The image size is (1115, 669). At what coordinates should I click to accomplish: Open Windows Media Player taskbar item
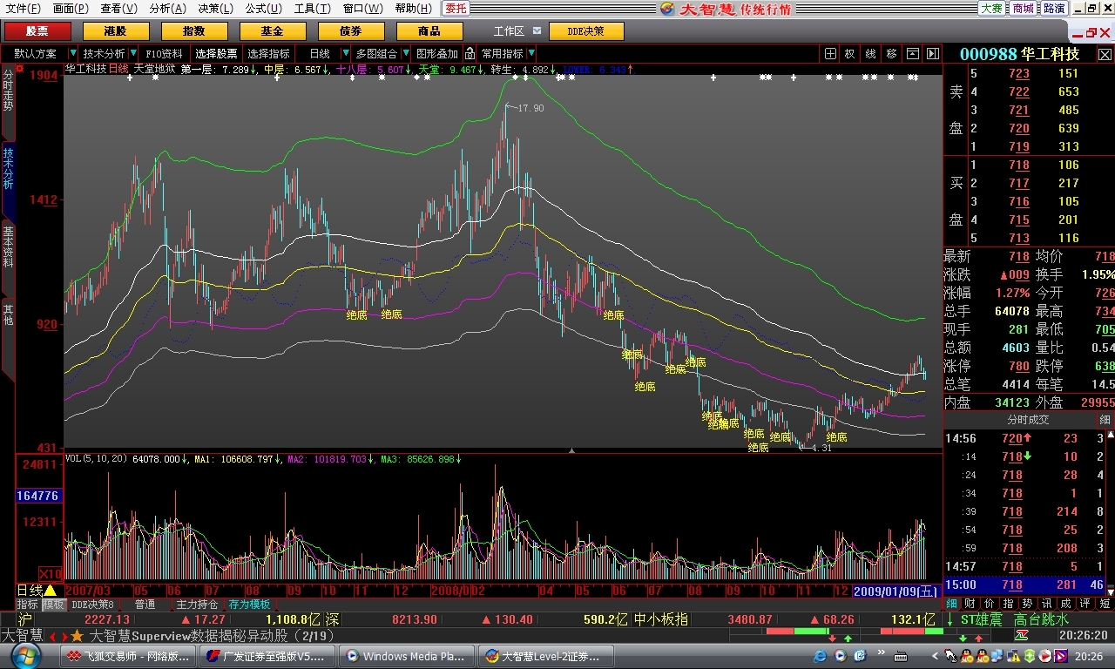point(405,656)
